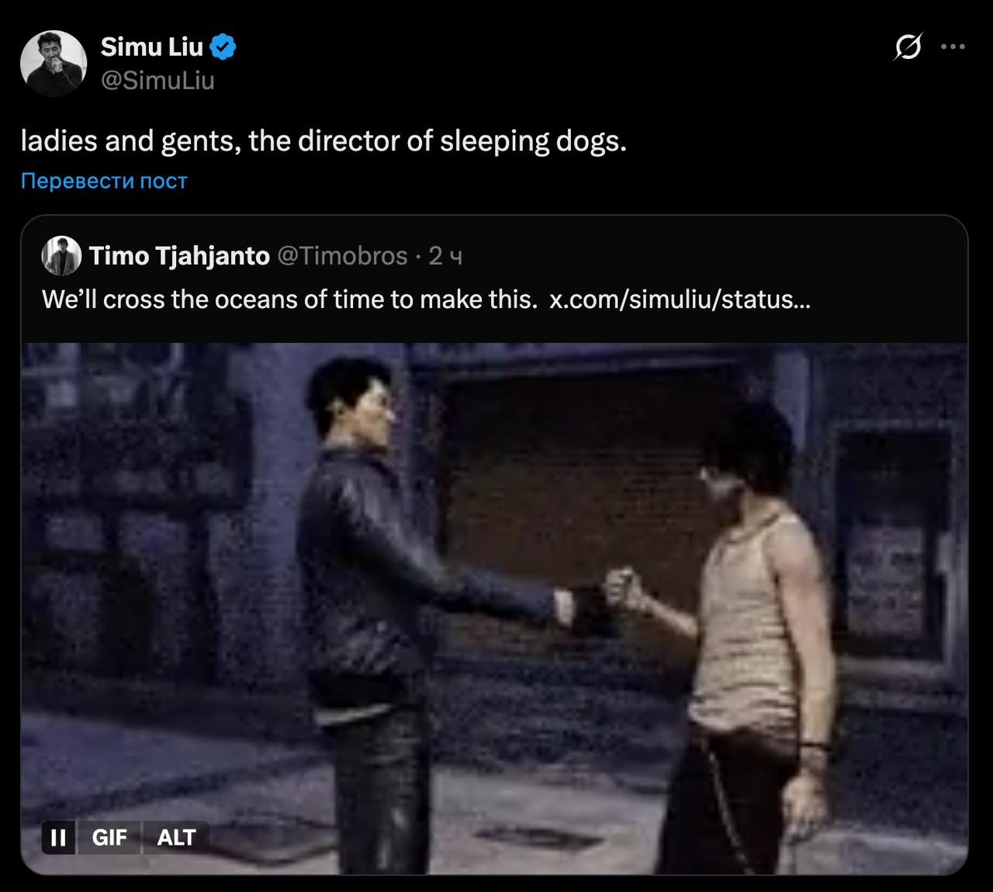Open the Grok explain-post icon
The image size is (993, 892).
click(908, 48)
